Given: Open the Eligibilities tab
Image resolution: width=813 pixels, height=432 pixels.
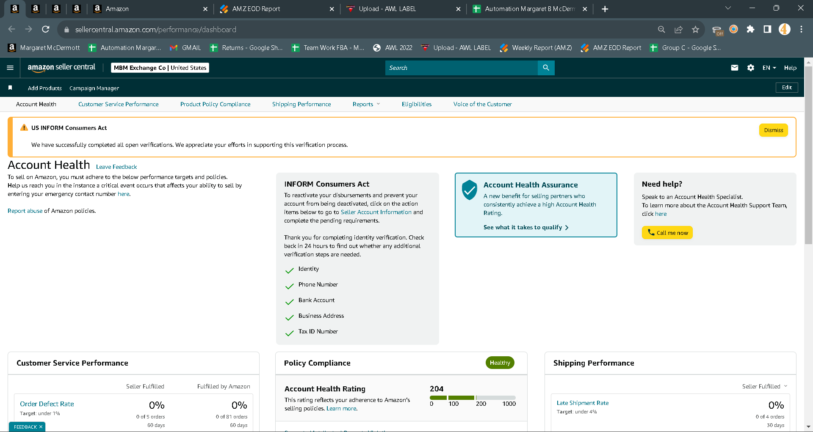Looking at the screenshot, I should 417,104.
